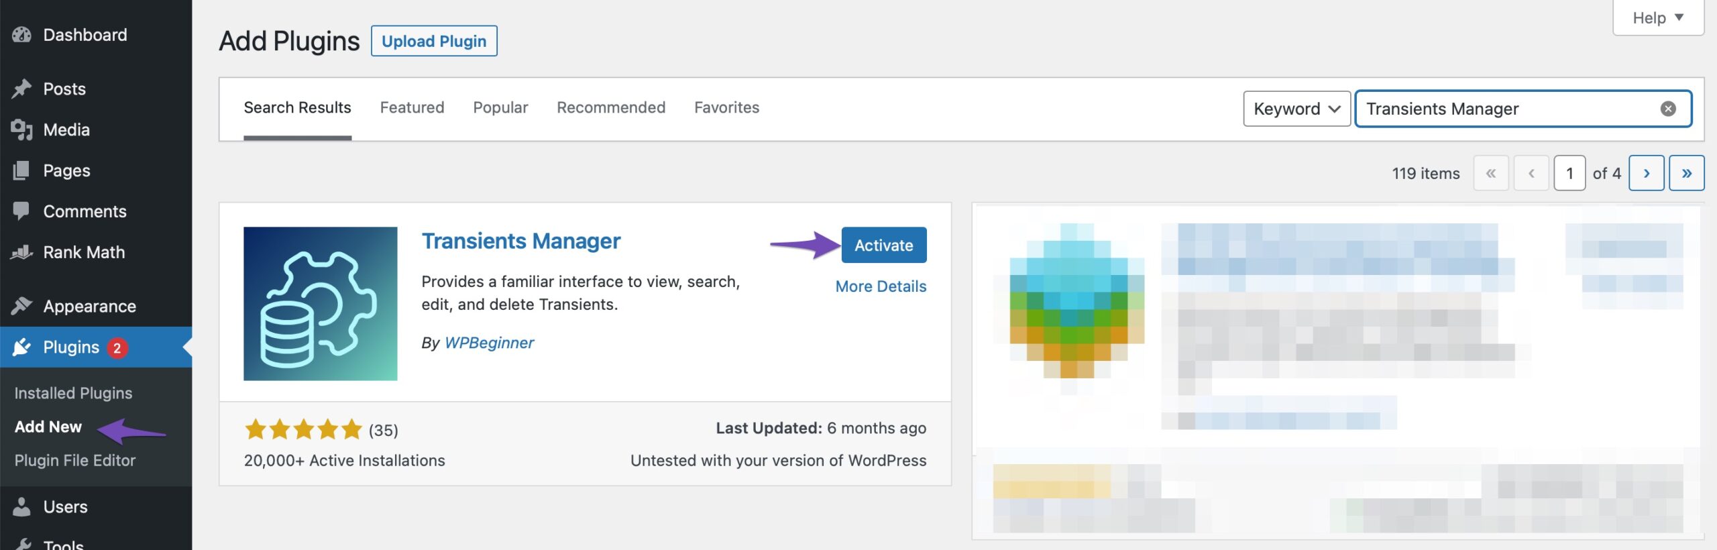Click the 'Add Plugins' page heading

(x=289, y=41)
